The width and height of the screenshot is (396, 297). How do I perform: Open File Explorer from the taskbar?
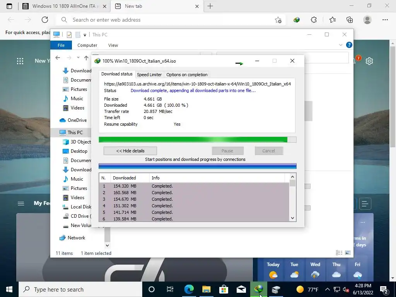click(207, 289)
